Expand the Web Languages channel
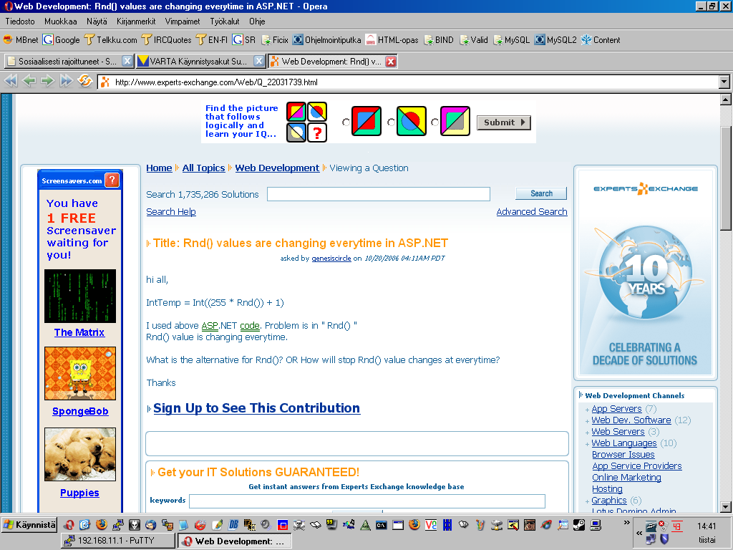The image size is (733, 550). (x=588, y=444)
